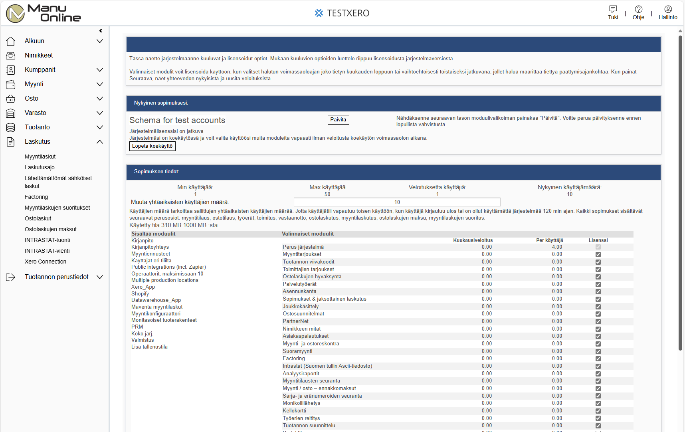Click the Schema for test accounts heading

[x=177, y=120]
